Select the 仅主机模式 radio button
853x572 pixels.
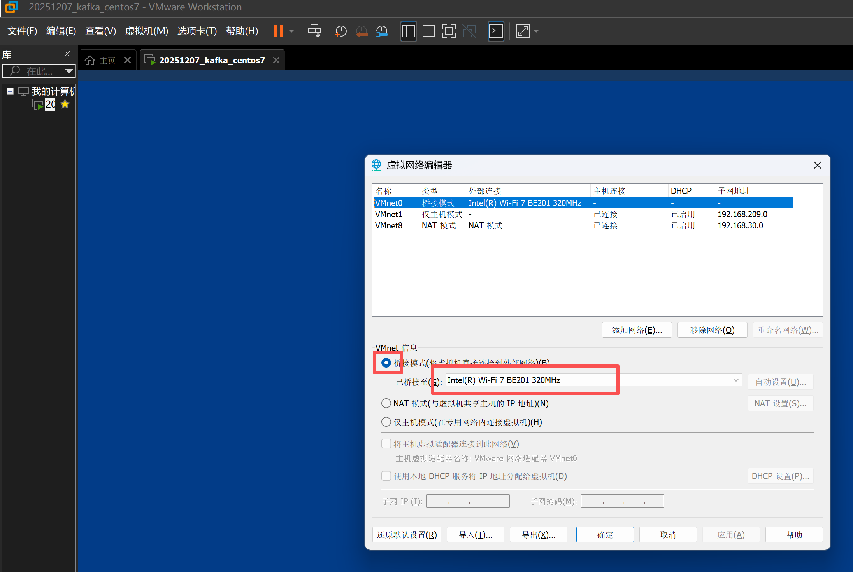click(386, 422)
